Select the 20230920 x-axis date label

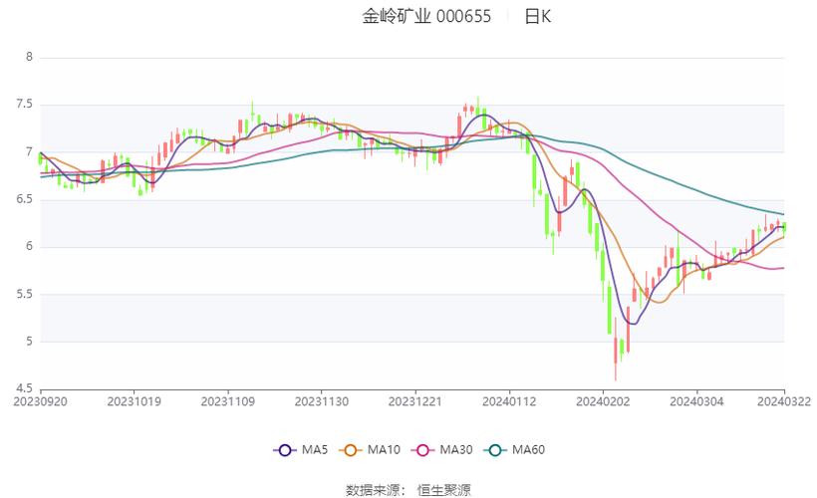pyautogui.click(x=40, y=401)
